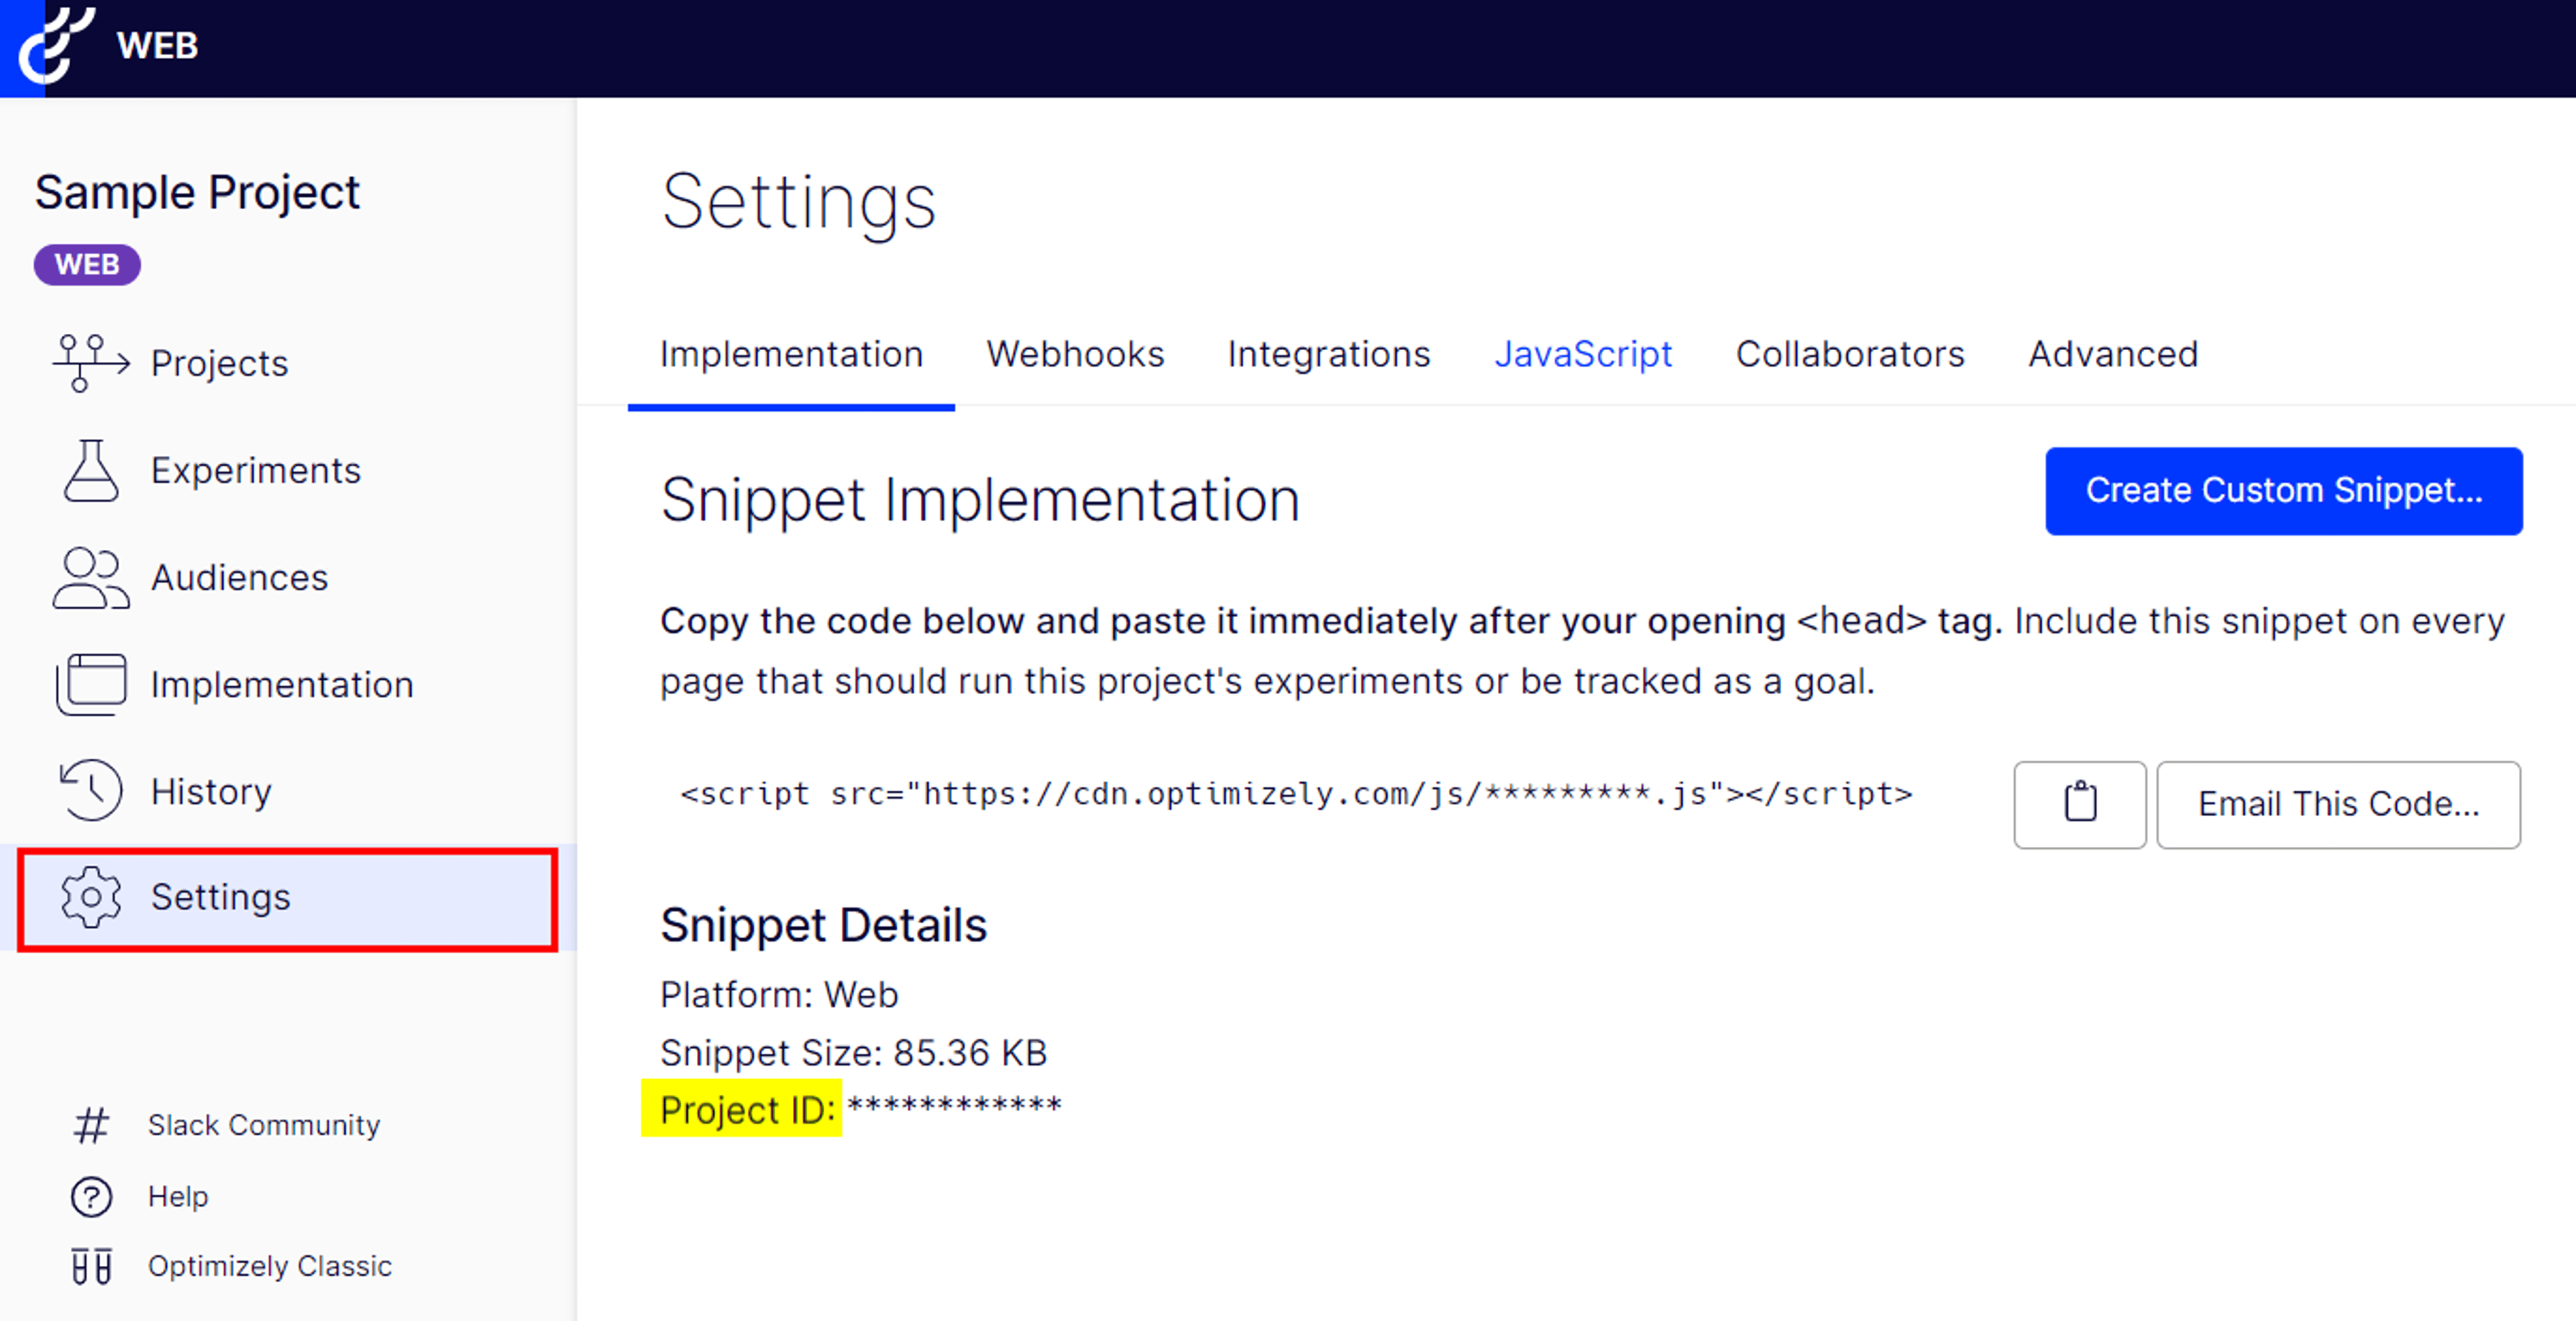Click the History clock icon
The width and height of the screenshot is (2576, 1321).
tap(91, 791)
